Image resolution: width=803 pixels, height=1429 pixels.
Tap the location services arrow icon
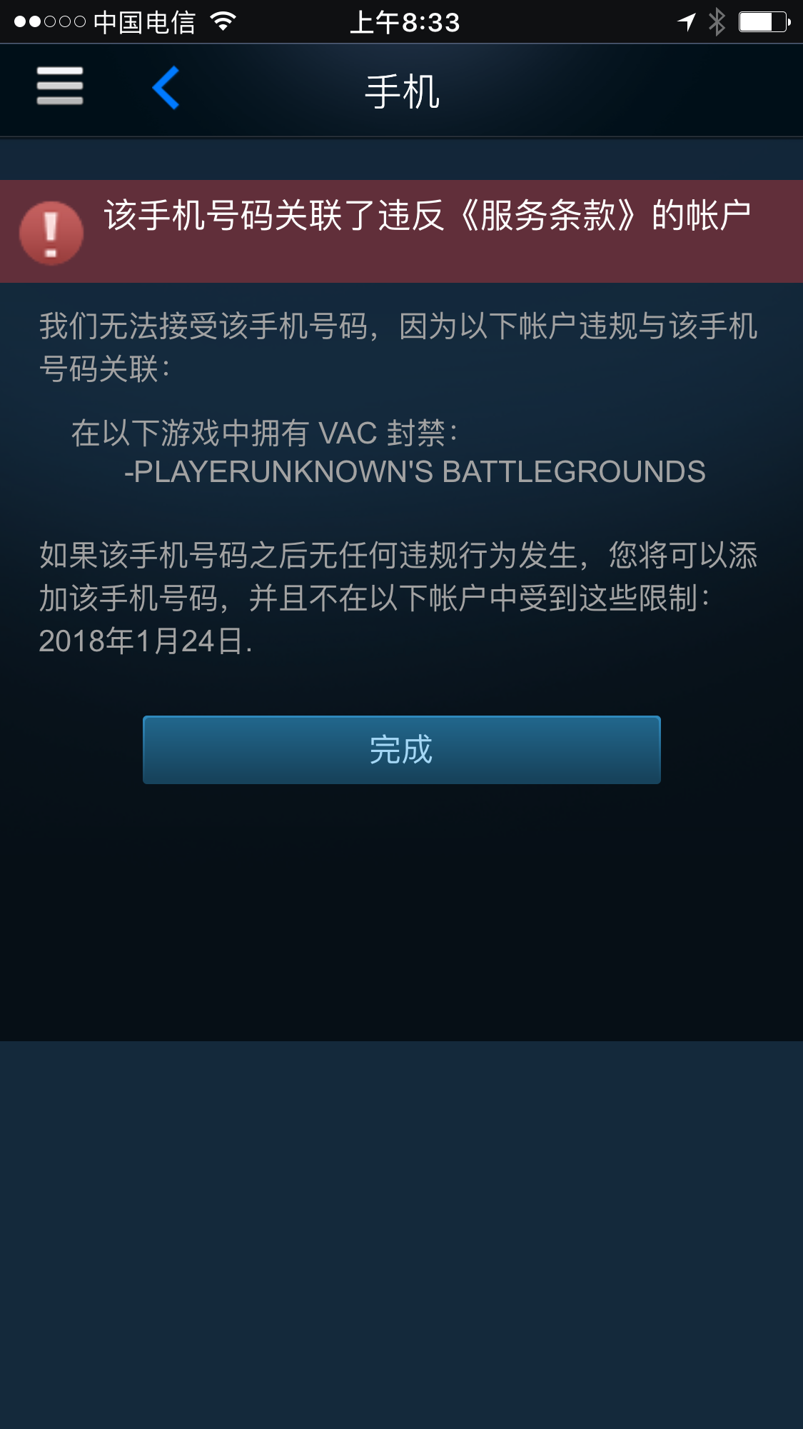click(687, 22)
